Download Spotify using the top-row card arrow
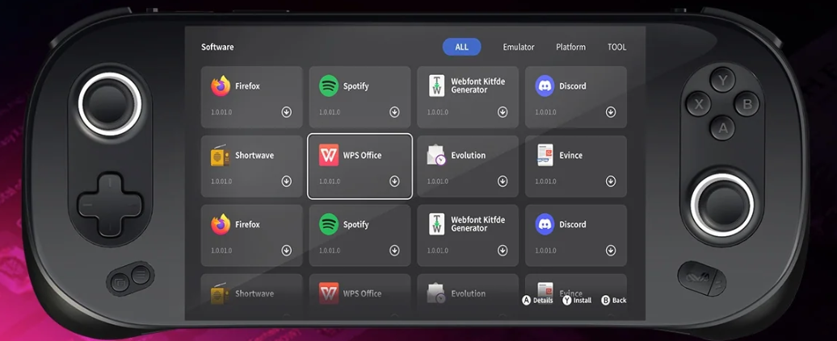This screenshot has height=341, width=837. [x=394, y=112]
